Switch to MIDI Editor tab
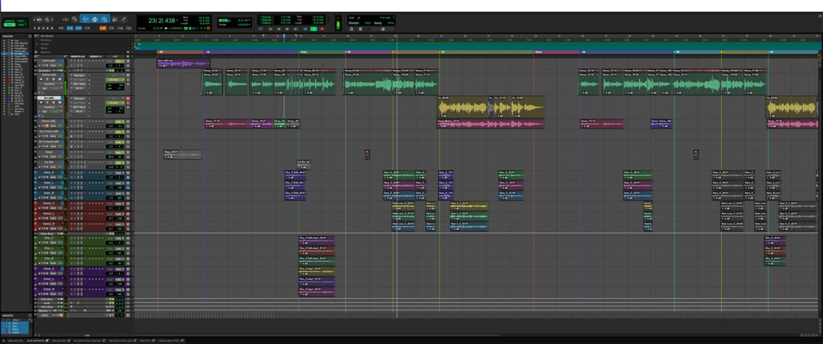 [x=16, y=341]
